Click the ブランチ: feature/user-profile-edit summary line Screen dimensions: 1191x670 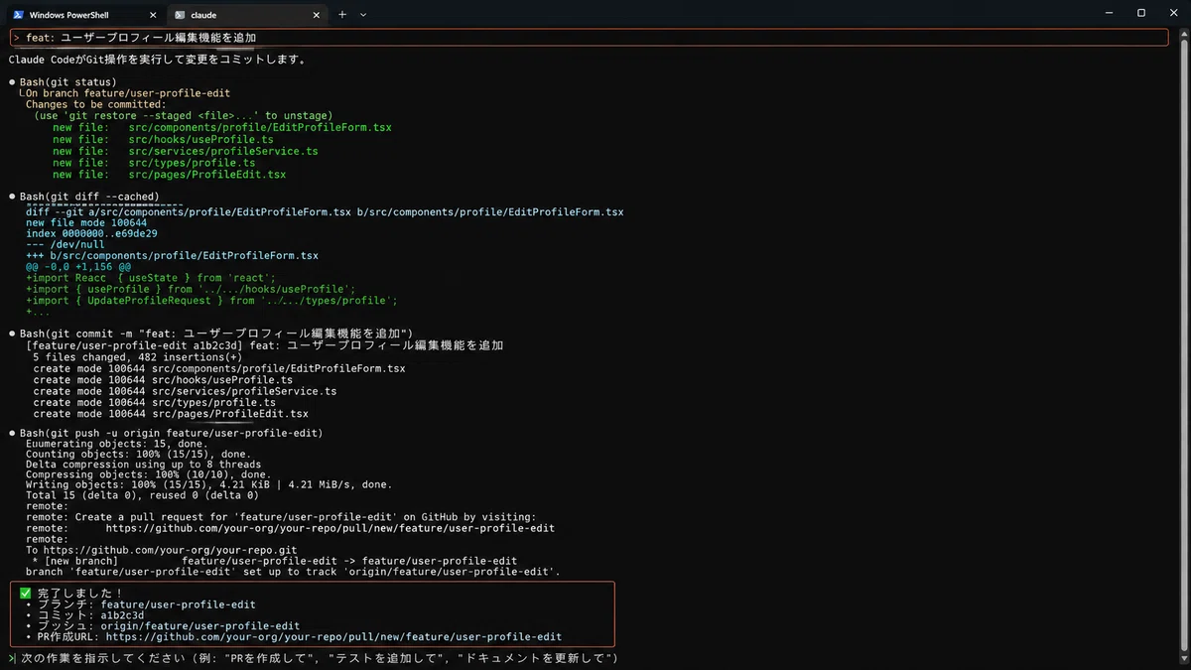click(x=141, y=604)
